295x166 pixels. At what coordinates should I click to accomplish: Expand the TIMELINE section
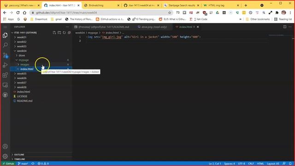(41, 159)
